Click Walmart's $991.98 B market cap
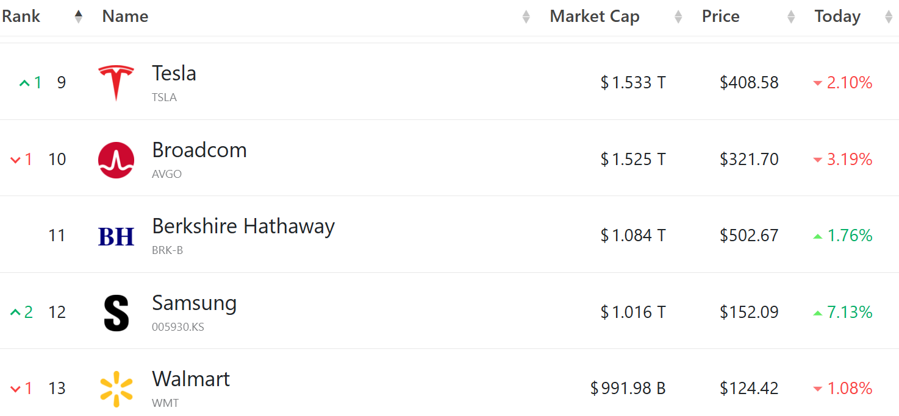The width and height of the screenshot is (899, 416). point(628,389)
